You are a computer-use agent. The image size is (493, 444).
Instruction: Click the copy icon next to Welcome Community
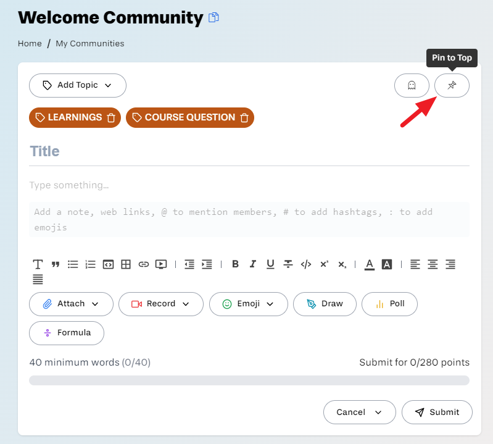coord(214,17)
